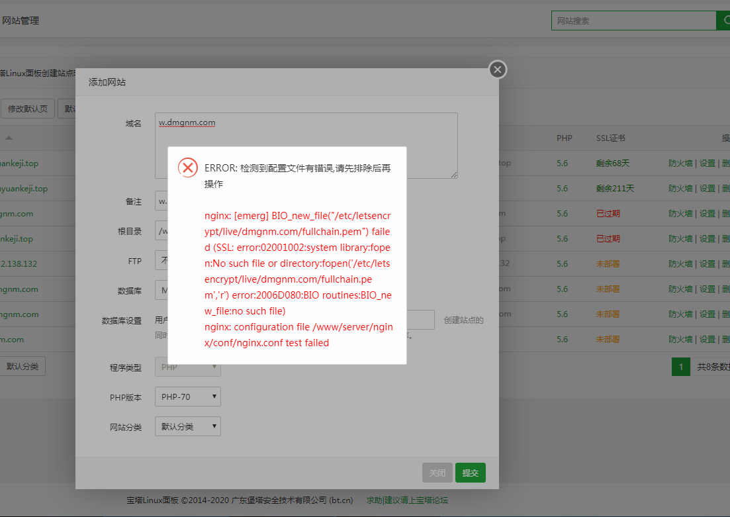730x517 pixels.
Task: Open firewall for the 剩余211天 row
Action: pos(680,189)
